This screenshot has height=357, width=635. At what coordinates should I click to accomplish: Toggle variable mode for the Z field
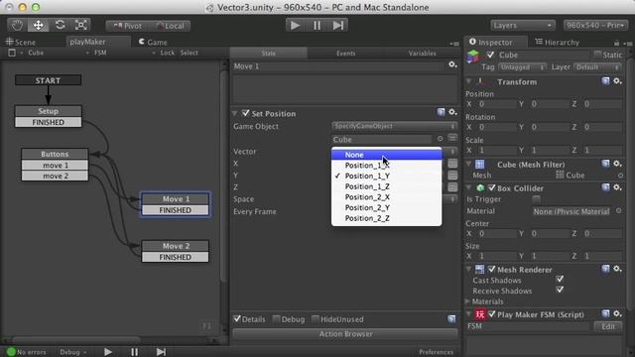pos(452,187)
